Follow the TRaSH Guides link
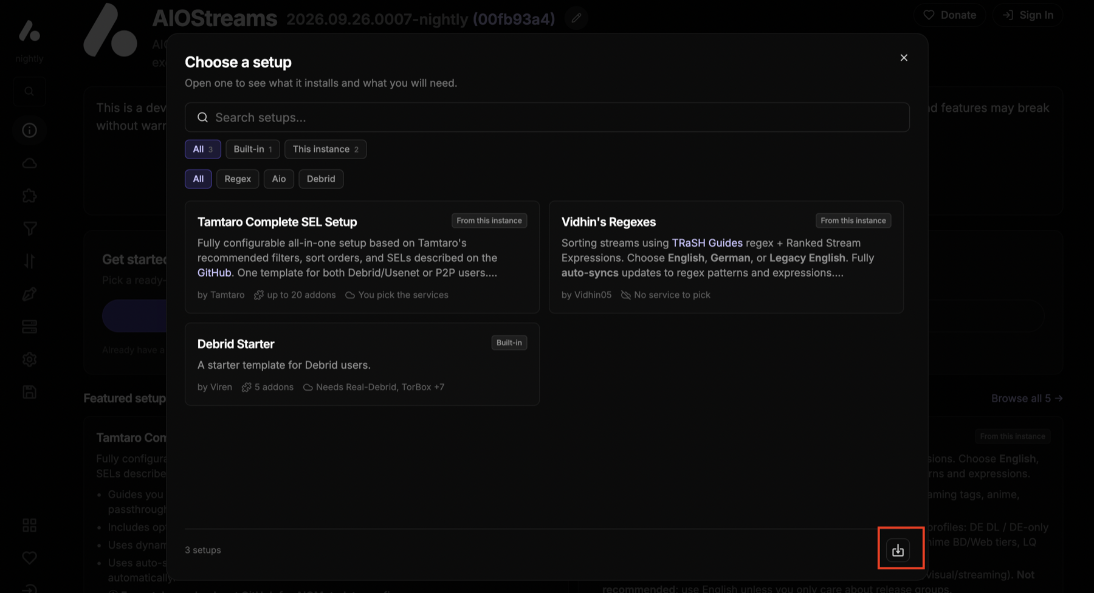 pyautogui.click(x=707, y=243)
